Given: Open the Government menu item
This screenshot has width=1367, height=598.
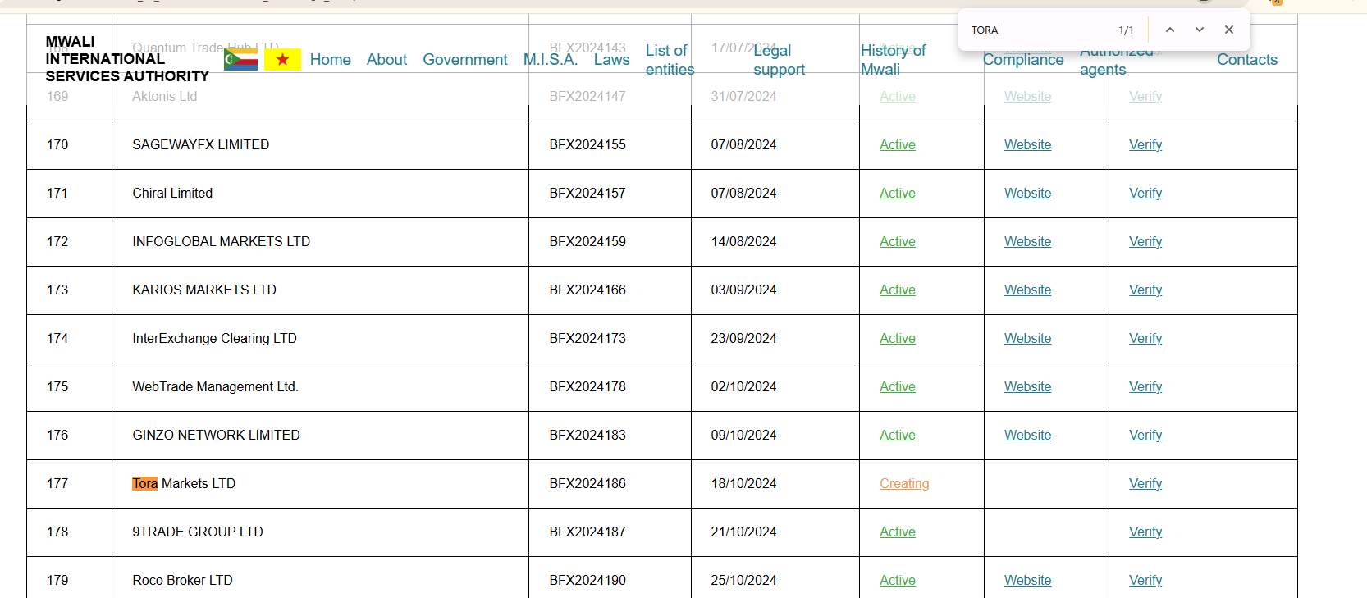Looking at the screenshot, I should [465, 60].
